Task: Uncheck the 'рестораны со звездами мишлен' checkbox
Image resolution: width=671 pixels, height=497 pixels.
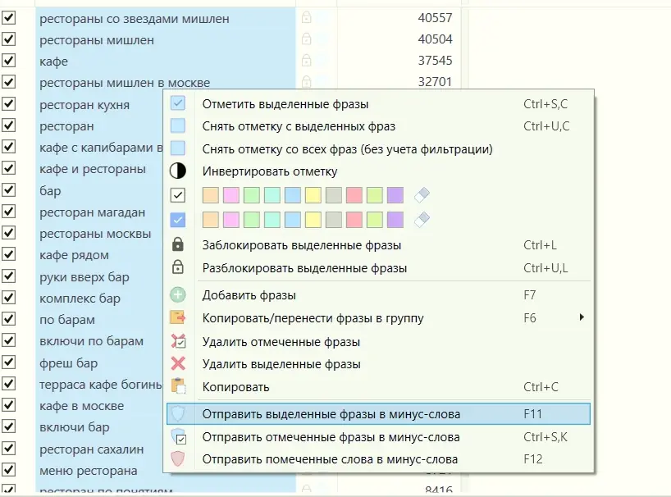Action: (8, 17)
